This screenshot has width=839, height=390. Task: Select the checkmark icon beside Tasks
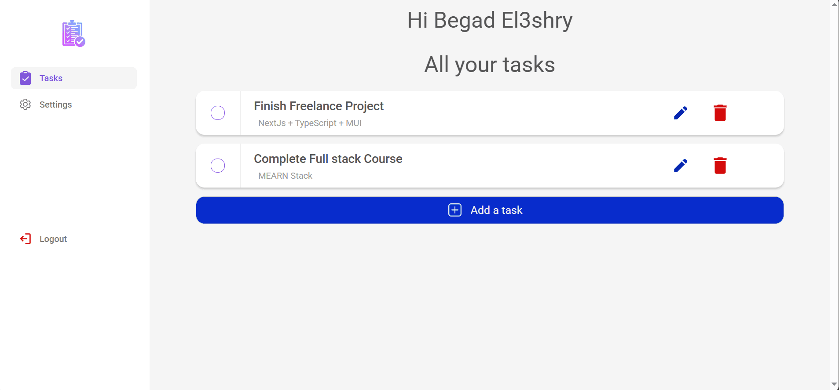coord(26,78)
